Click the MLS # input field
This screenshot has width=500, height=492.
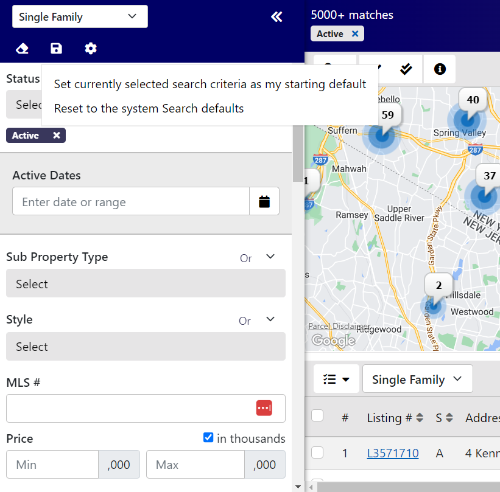click(146, 409)
